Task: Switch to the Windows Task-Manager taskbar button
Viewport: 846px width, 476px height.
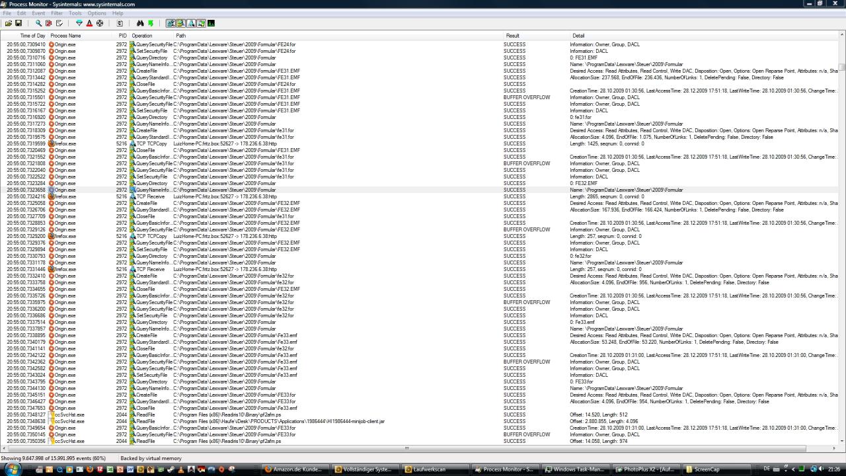Action: coord(574,469)
